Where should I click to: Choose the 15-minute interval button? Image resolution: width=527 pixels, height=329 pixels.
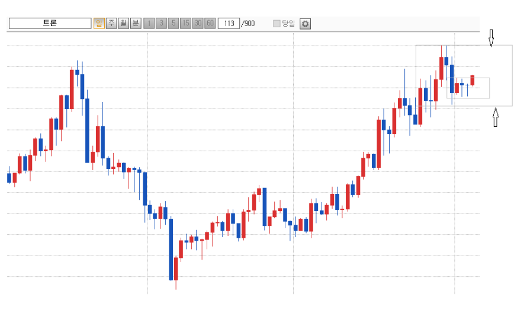(186, 24)
